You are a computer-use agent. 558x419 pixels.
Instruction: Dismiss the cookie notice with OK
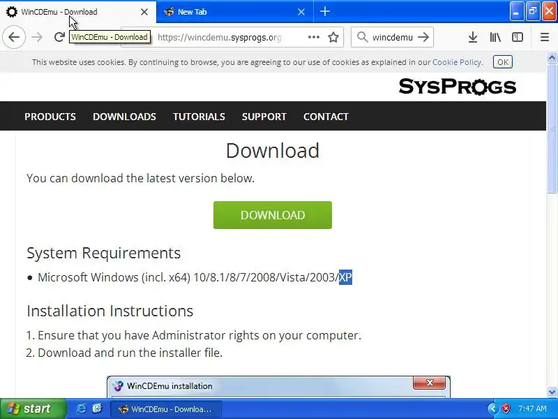(502, 62)
